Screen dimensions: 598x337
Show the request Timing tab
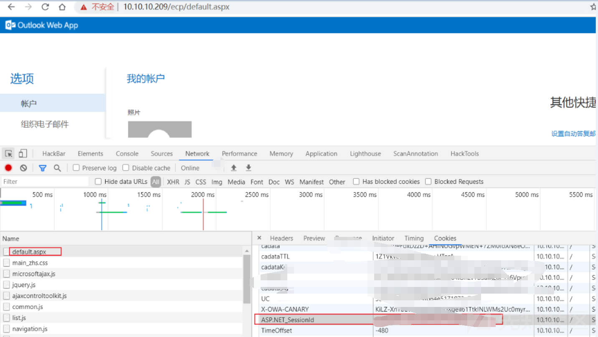pyautogui.click(x=414, y=238)
